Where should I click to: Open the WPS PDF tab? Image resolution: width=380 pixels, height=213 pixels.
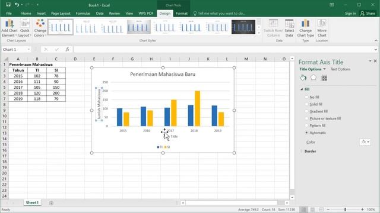click(145, 14)
